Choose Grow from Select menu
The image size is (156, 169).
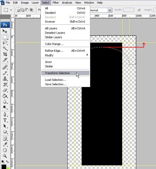[x=65, y=62]
